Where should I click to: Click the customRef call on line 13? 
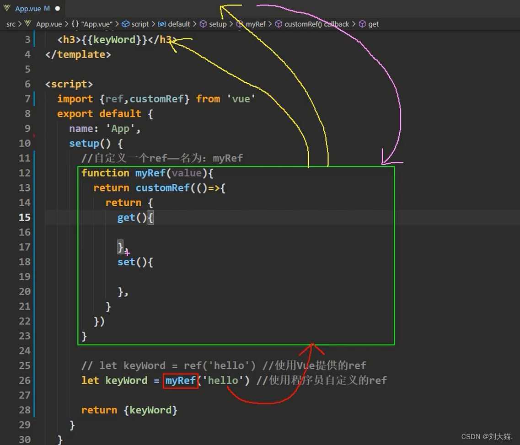162,188
